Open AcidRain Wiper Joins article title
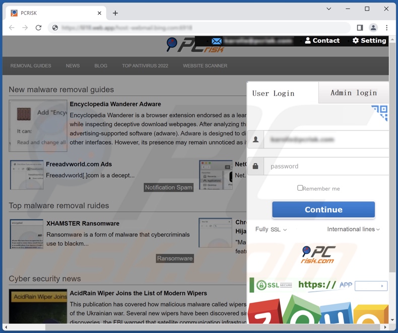398x333 pixels. click(x=139, y=293)
